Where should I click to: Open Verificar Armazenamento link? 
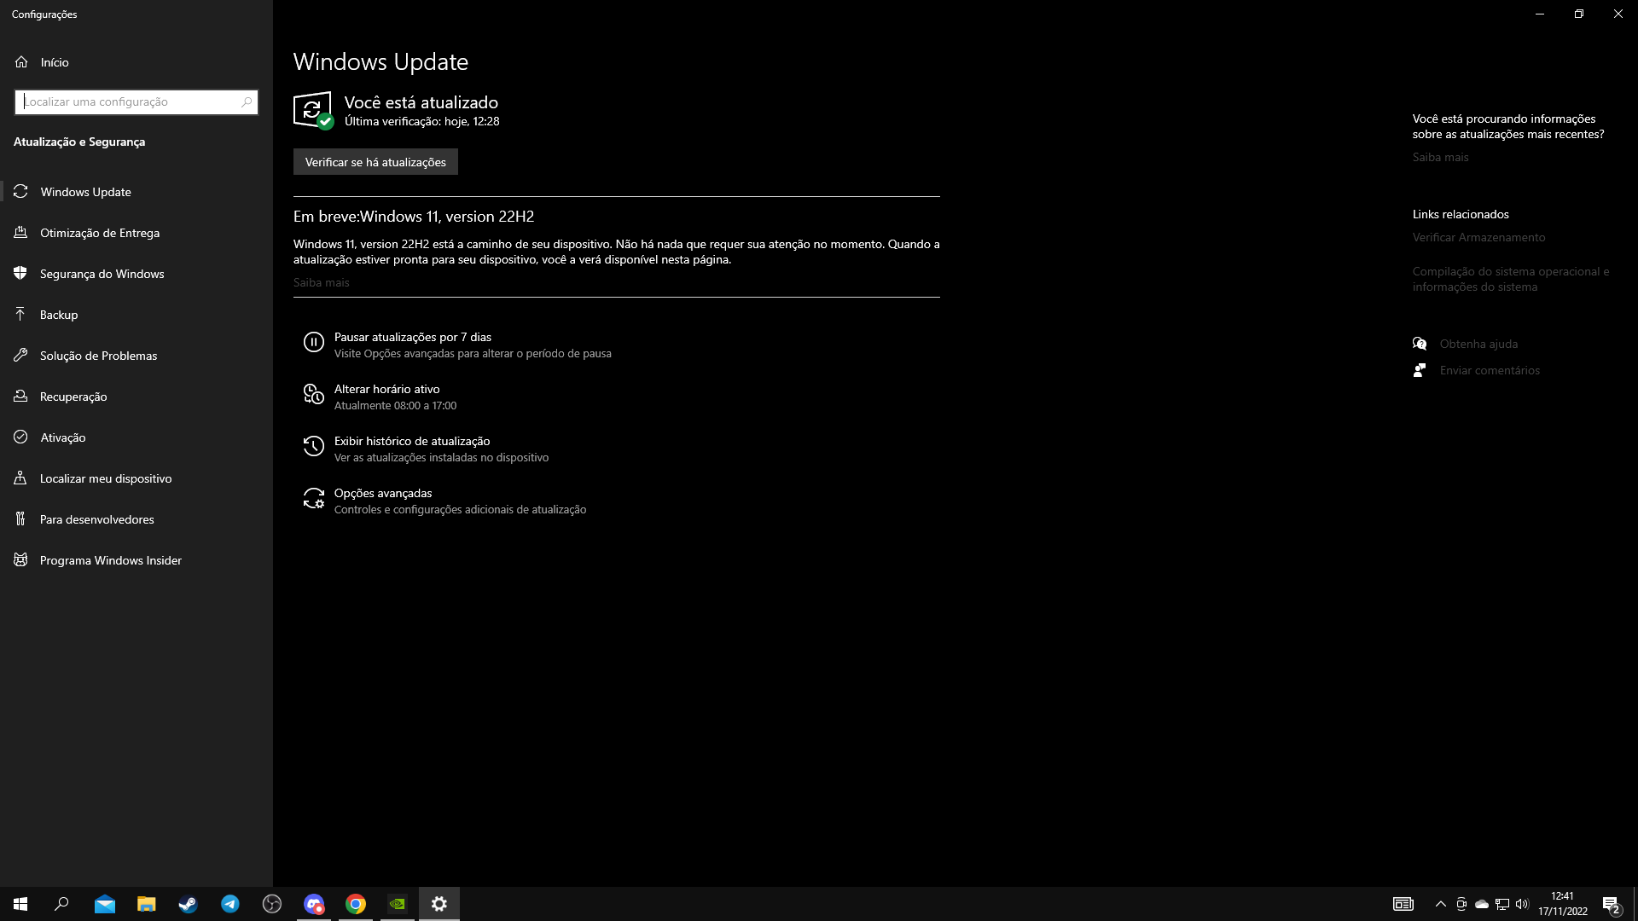pyautogui.click(x=1478, y=237)
